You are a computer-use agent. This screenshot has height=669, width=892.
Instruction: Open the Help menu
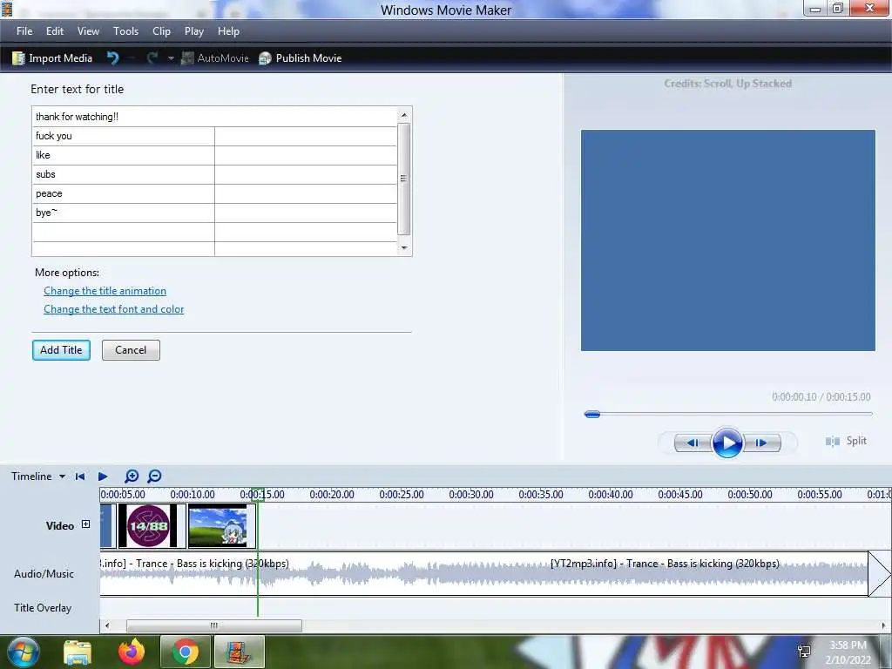(228, 31)
